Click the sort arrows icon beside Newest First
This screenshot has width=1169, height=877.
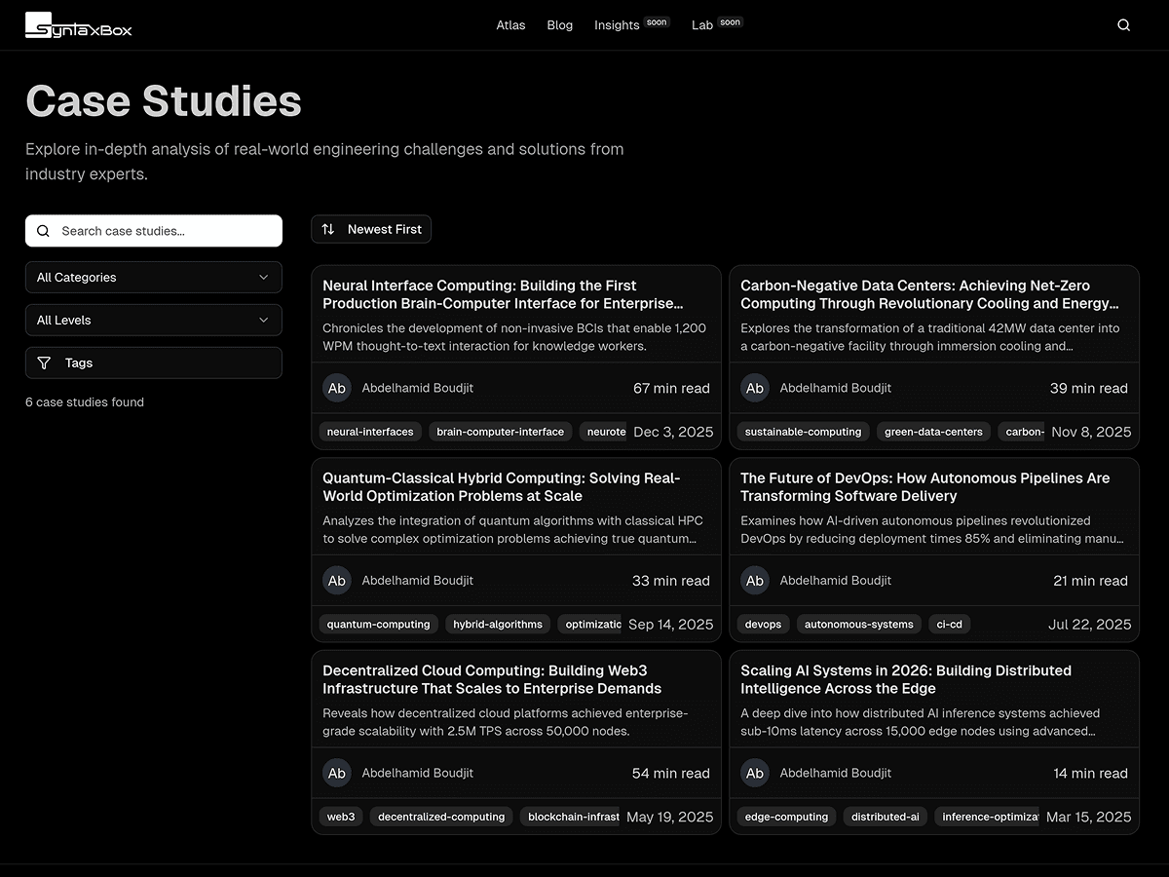tap(328, 230)
